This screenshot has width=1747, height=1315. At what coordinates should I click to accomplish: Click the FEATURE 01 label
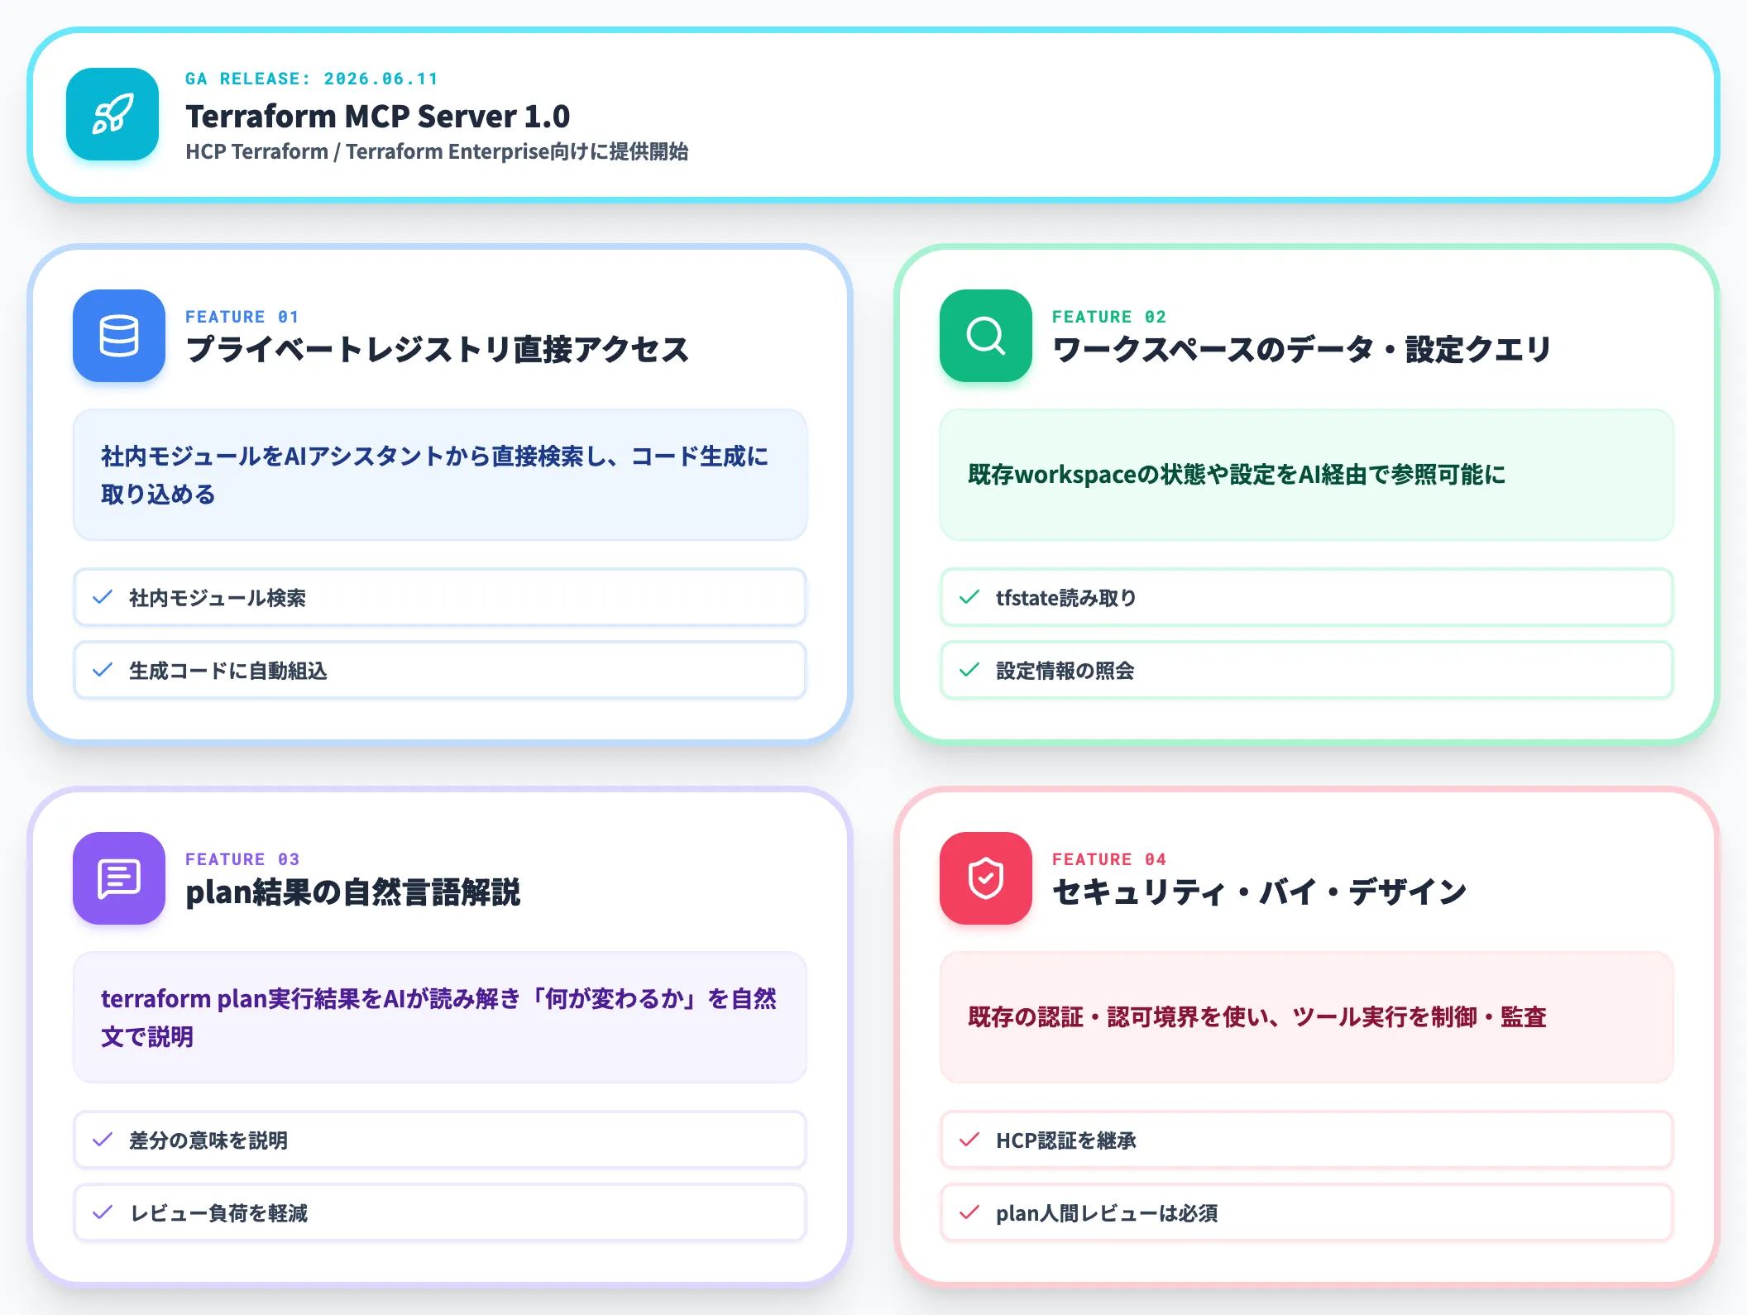pos(242,317)
